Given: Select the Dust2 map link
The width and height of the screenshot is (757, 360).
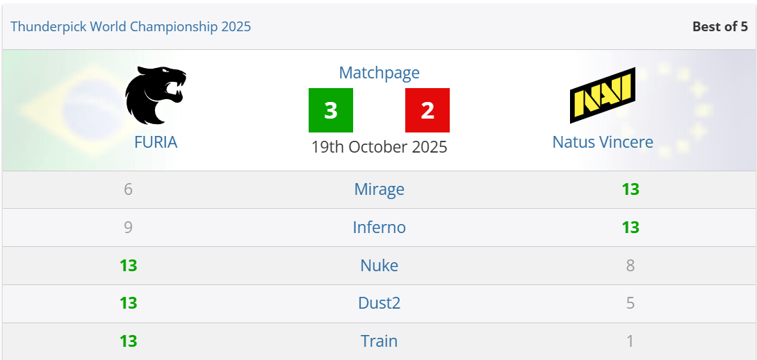Looking at the screenshot, I should pyautogui.click(x=379, y=303).
